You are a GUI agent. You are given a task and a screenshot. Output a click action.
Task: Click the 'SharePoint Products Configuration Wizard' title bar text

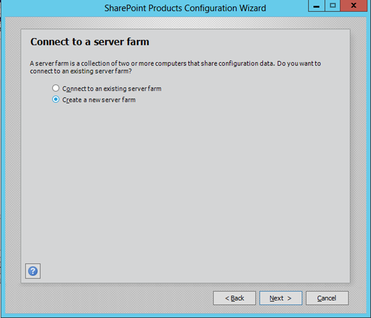(x=185, y=8)
